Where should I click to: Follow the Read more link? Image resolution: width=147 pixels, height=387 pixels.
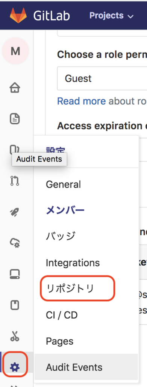[82, 101]
